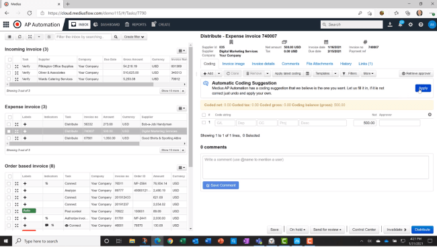Check the Bob-a-Job Handyman row
The height and width of the screenshot is (247, 437).
9,124
